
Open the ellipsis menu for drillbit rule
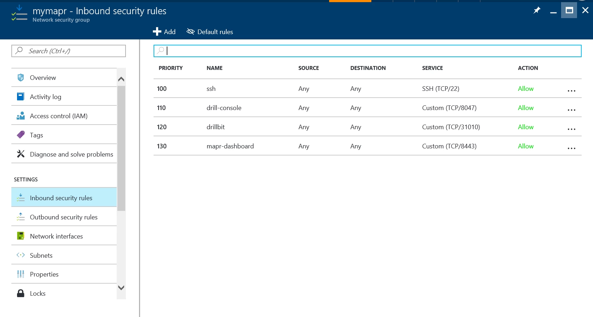(571, 129)
